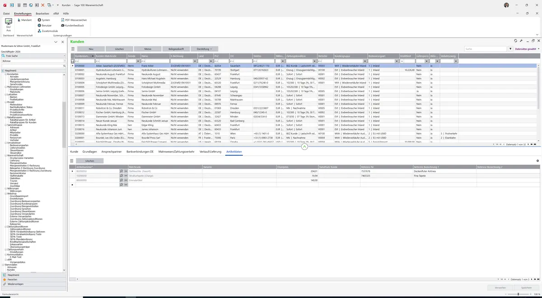Collapse the Warenwirtschaft tree node
542x298 pixels.
tap(6, 155)
